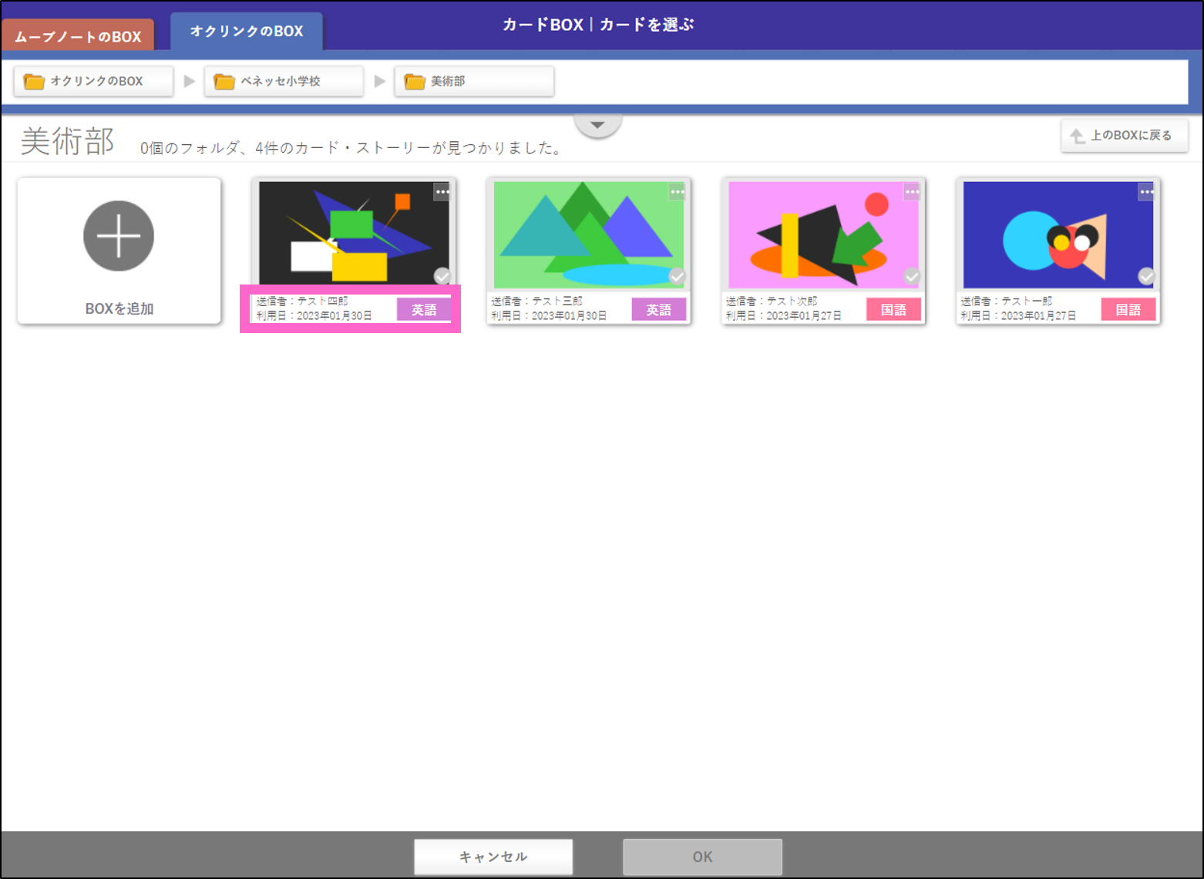The width and height of the screenshot is (1204, 879).
Task: Tick the checkmark on テスト三郎's card
Action: pyautogui.click(x=677, y=276)
